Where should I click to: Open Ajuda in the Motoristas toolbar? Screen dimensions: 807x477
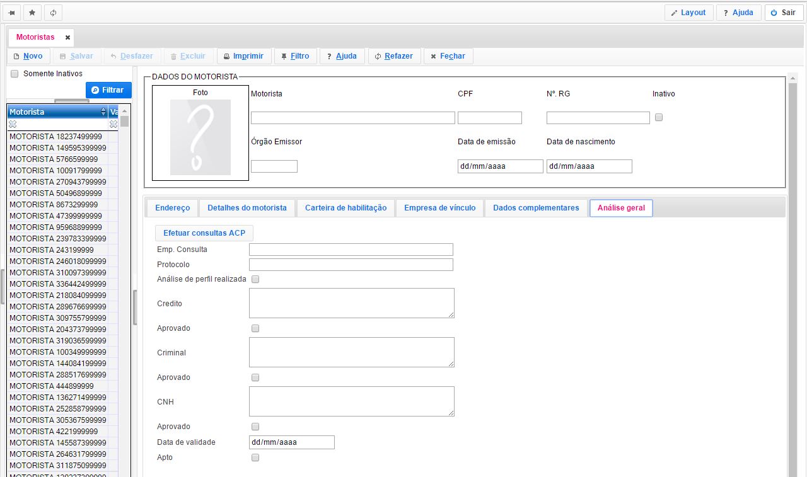coord(342,56)
